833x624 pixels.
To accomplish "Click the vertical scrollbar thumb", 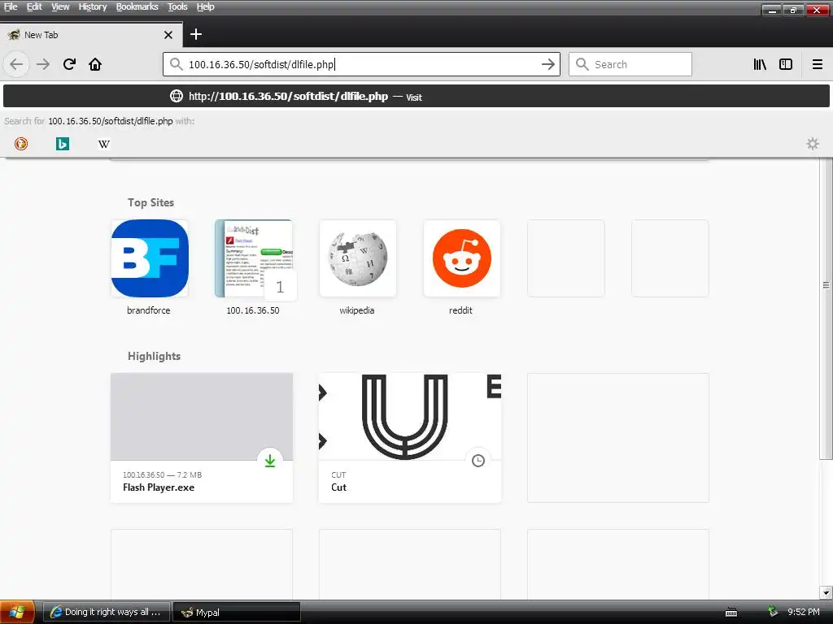I will [826, 308].
